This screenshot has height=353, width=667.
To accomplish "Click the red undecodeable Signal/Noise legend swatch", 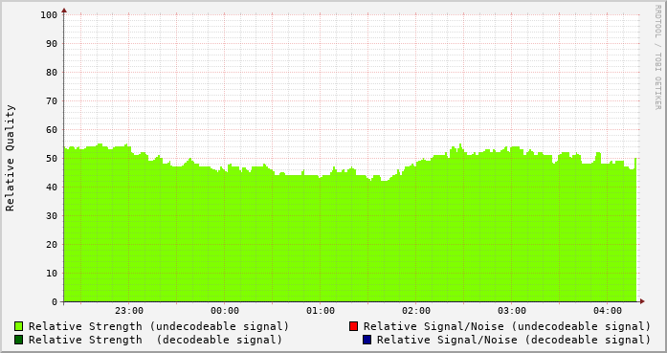I will point(353,326).
